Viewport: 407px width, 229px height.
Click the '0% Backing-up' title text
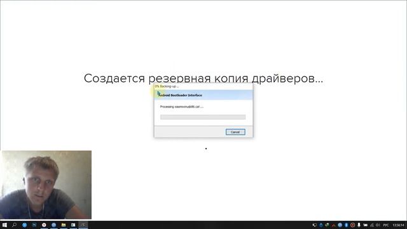(x=167, y=87)
